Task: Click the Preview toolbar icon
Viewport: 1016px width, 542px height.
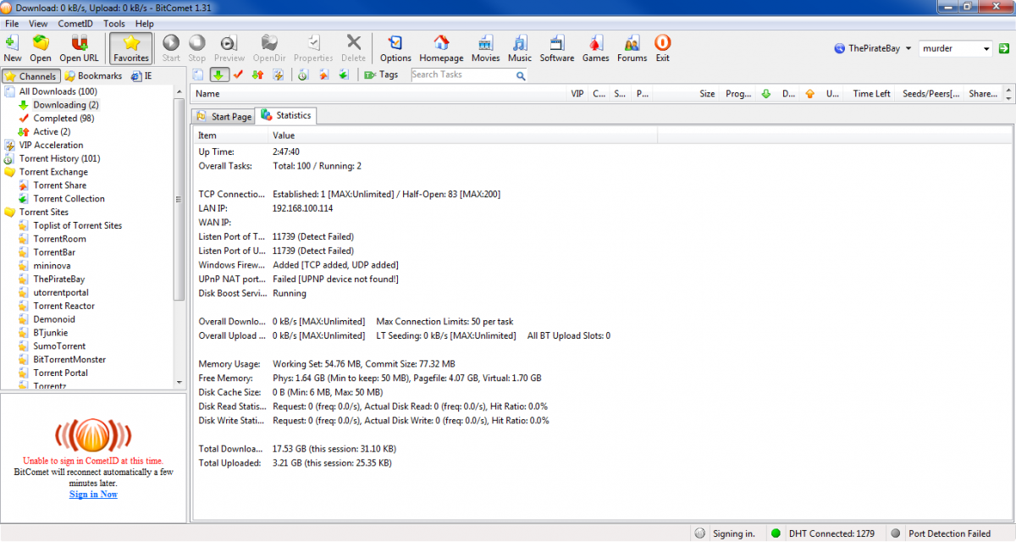Action: click(x=229, y=48)
